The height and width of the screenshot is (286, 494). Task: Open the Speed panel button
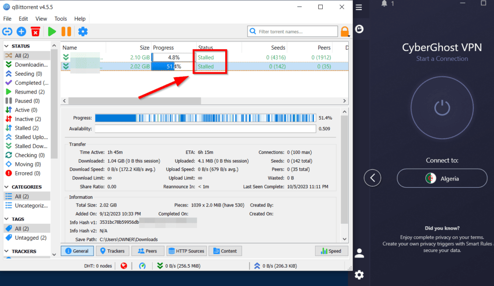point(331,251)
